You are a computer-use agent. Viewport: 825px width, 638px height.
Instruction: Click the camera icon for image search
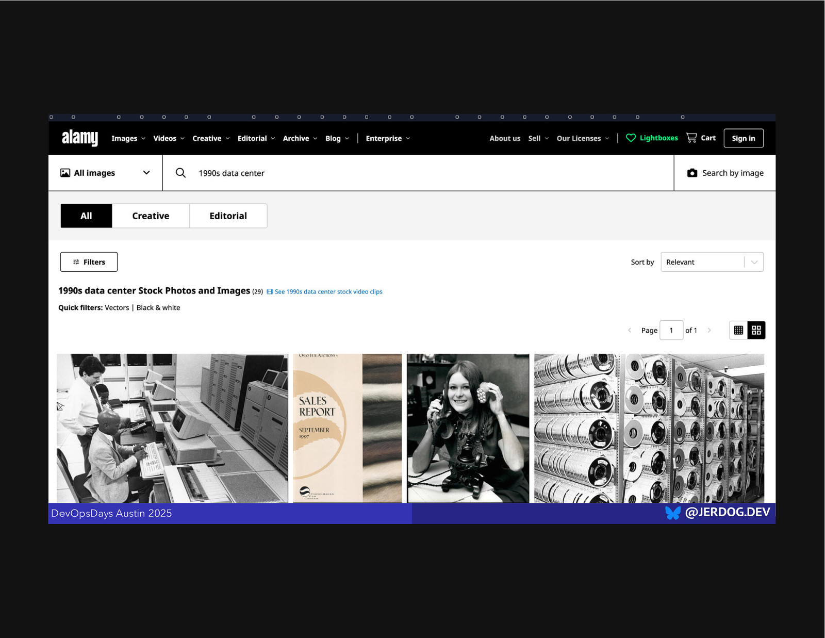coord(692,173)
